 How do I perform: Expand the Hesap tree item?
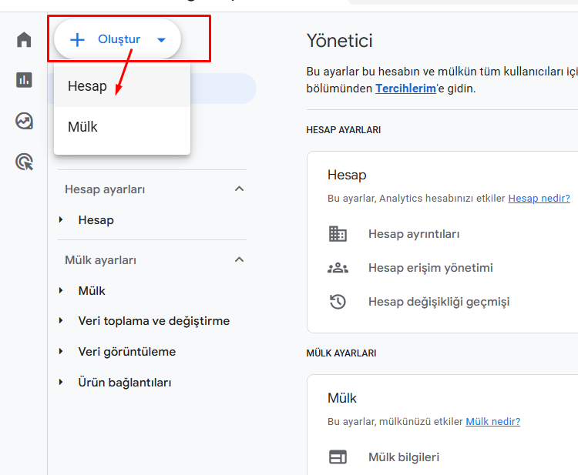[62, 220]
